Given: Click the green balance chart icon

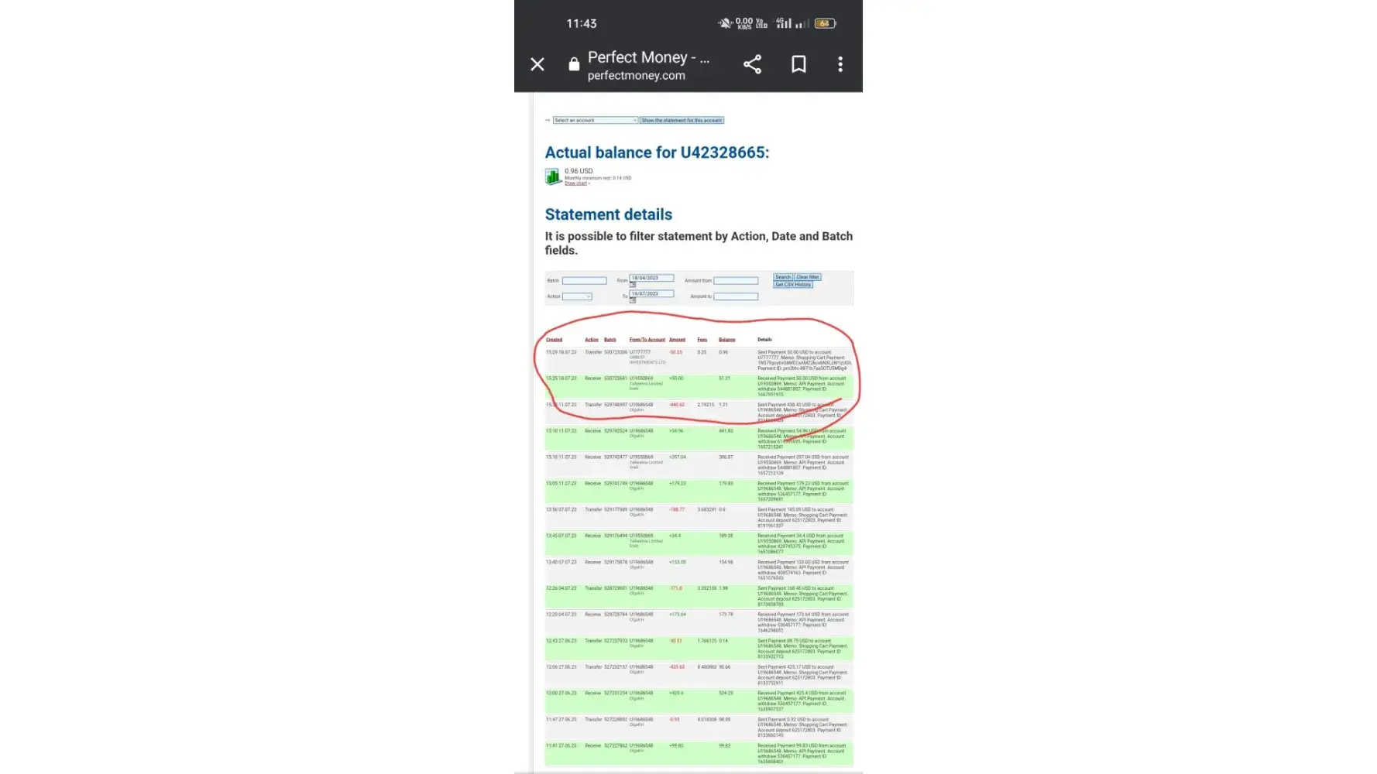Looking at the screenshot, I should (553, 177).
